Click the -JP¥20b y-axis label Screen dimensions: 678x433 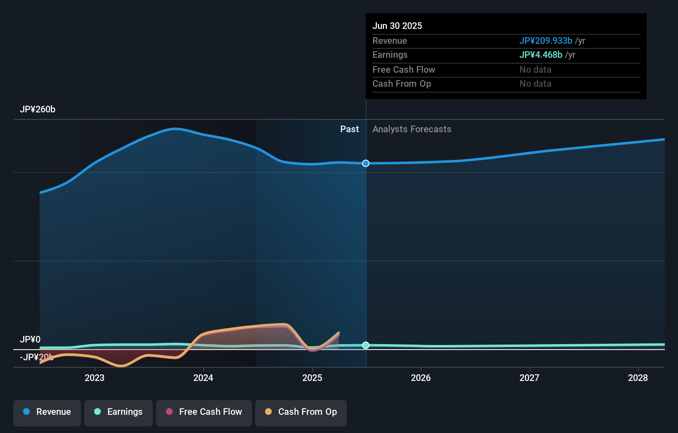pos(37,357)
